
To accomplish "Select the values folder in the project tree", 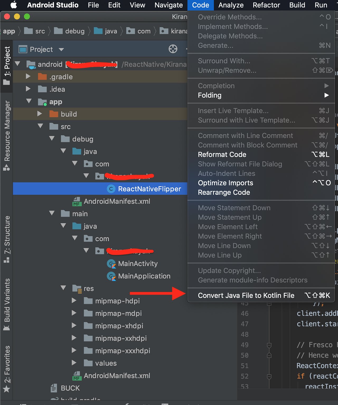I will tap(106, 363).
